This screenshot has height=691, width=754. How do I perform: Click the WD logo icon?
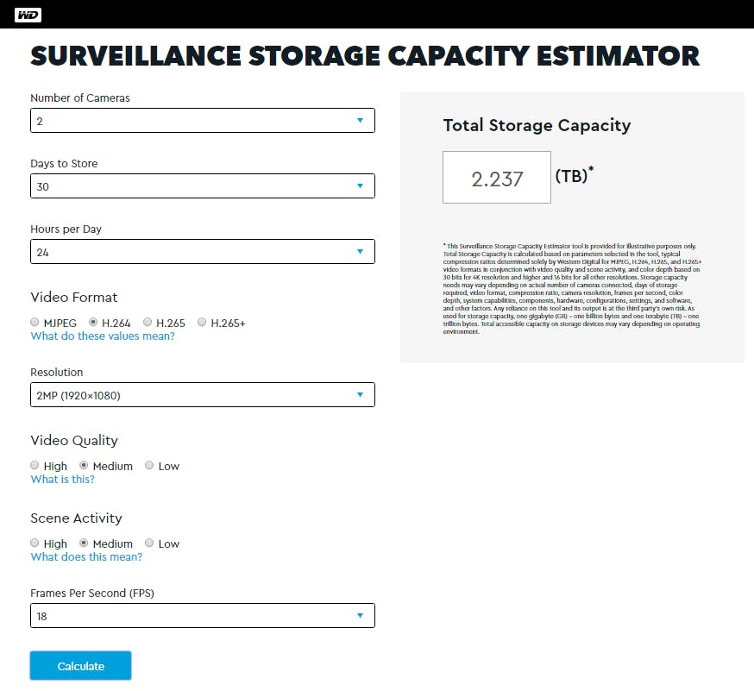pos(28,15)
